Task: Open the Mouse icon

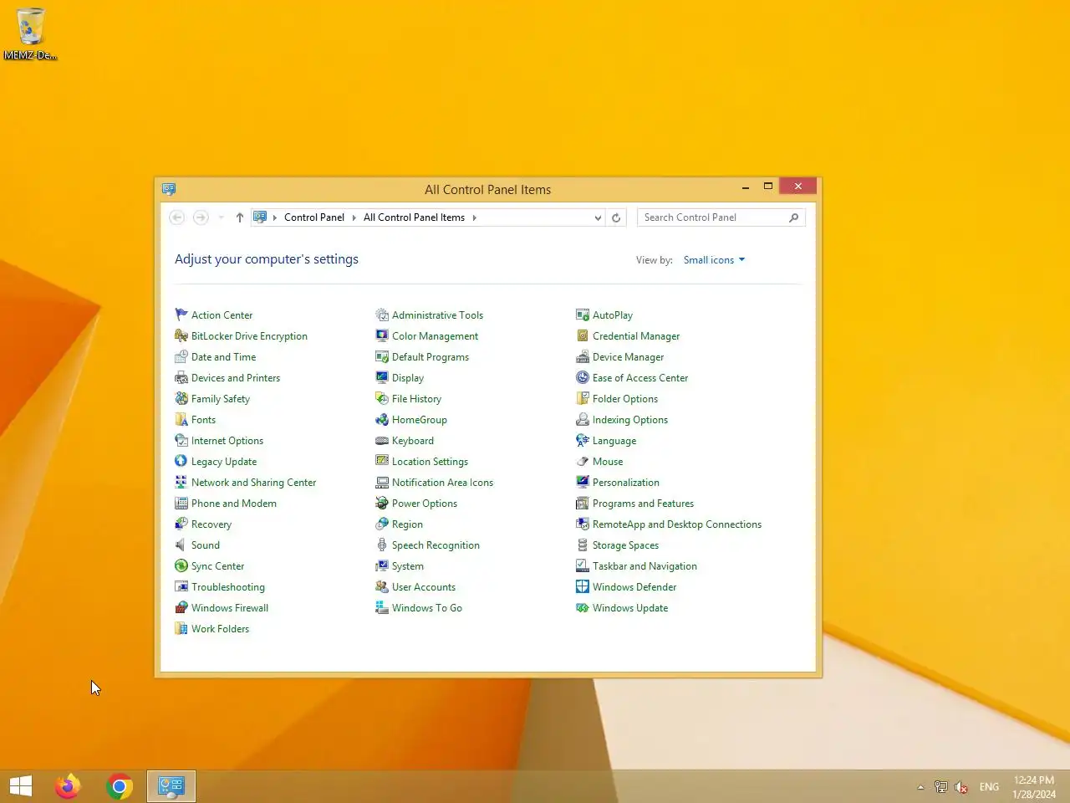Action: (x=583, y=461)
